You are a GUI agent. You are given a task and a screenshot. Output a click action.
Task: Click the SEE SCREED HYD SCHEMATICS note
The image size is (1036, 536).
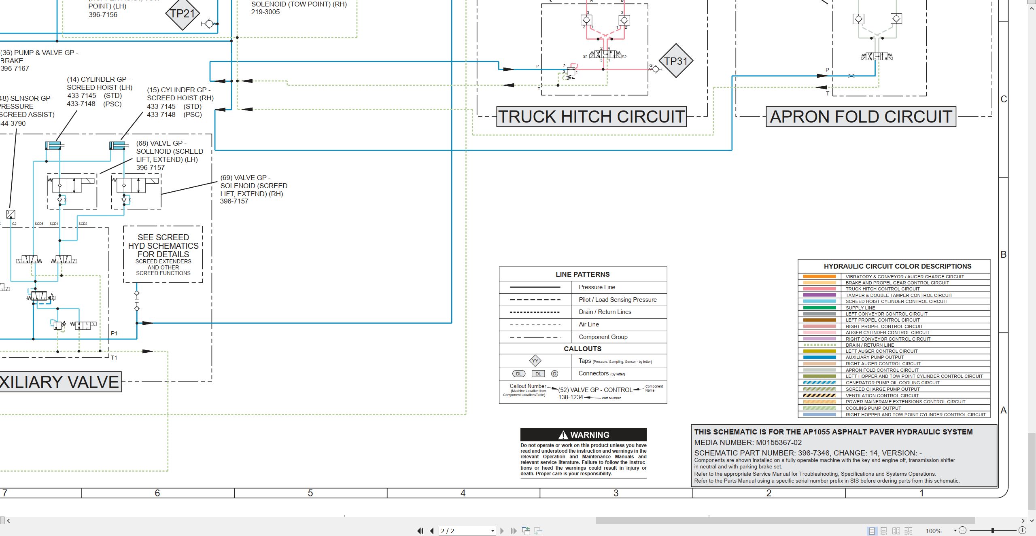tap(163, 254)
